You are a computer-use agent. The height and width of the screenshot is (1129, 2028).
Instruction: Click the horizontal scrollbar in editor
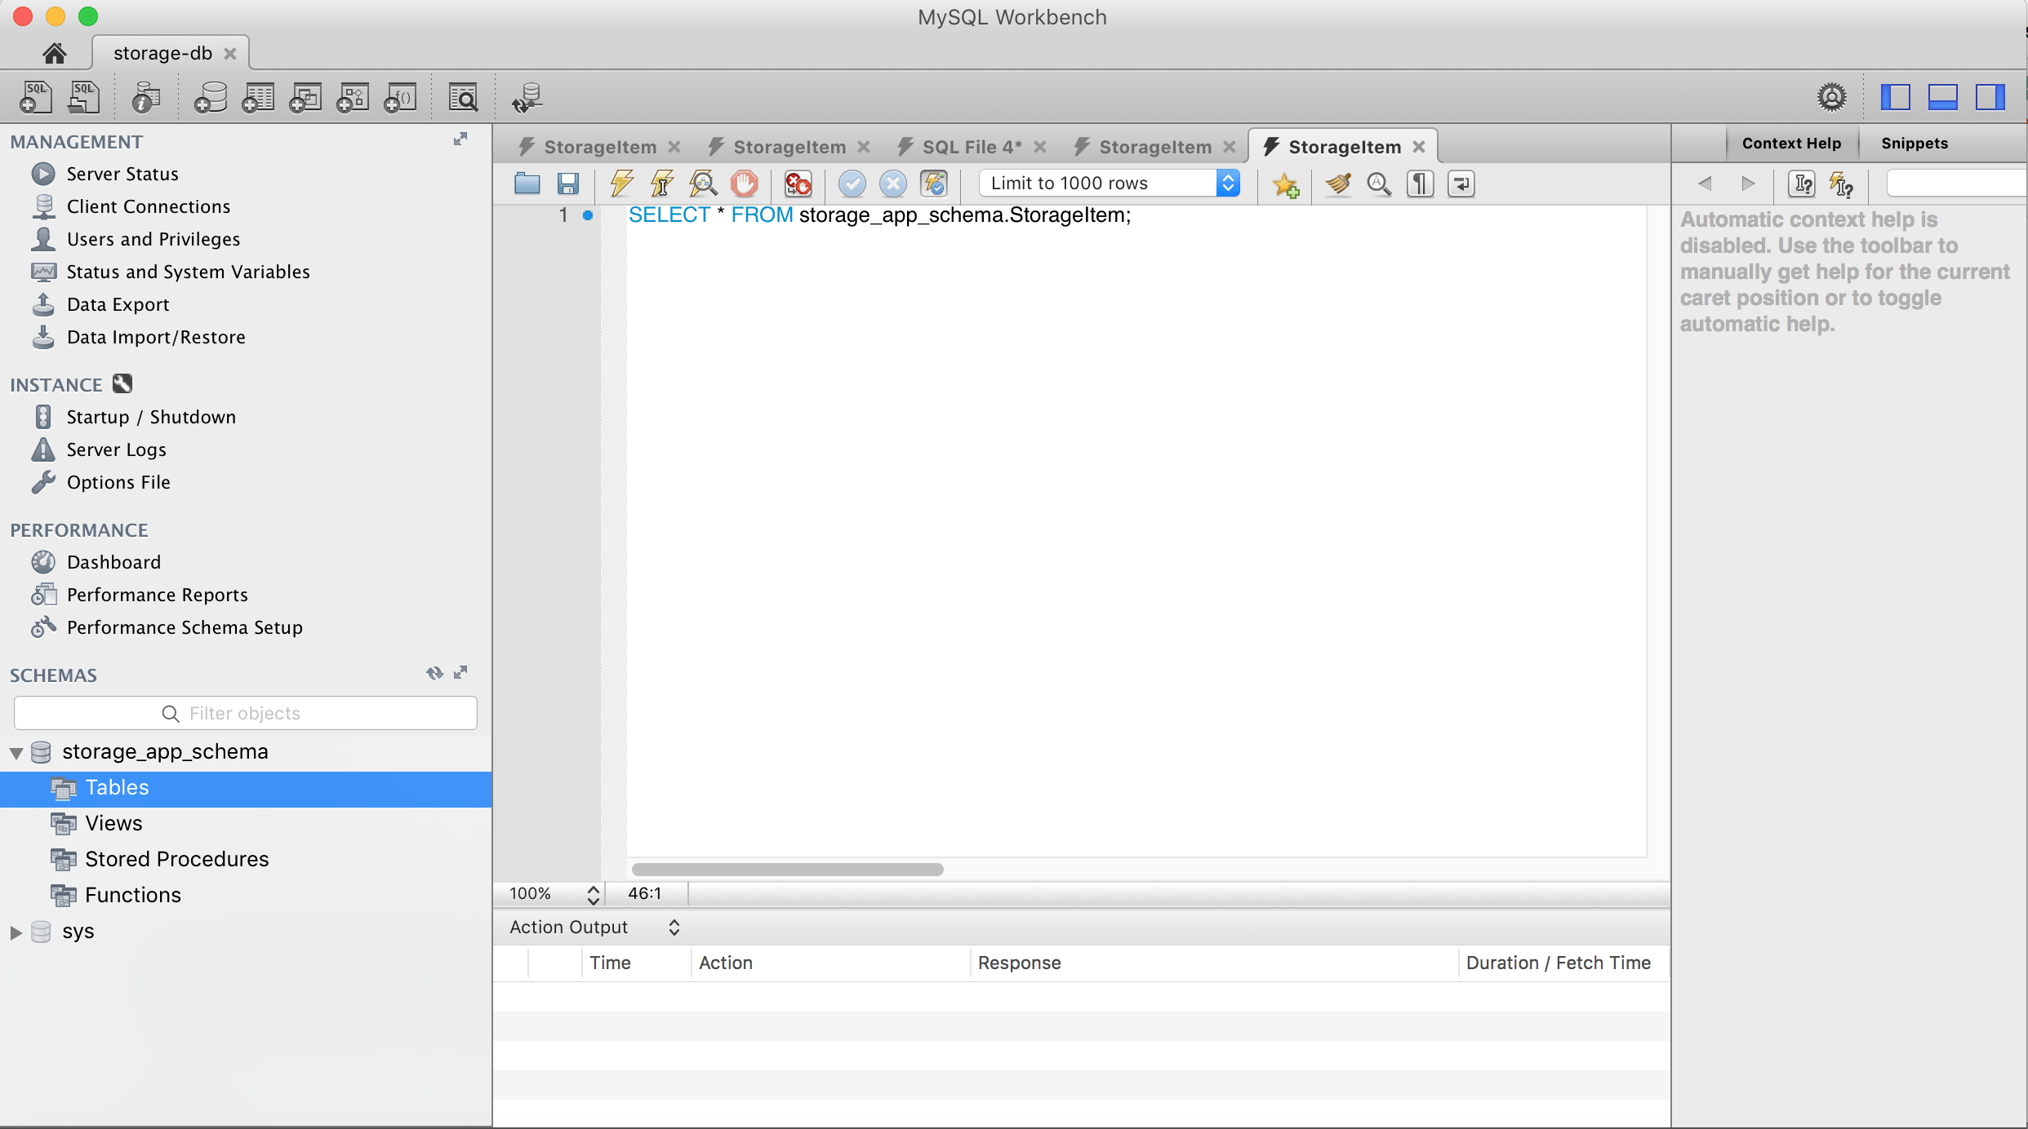(x=786, y=869)
